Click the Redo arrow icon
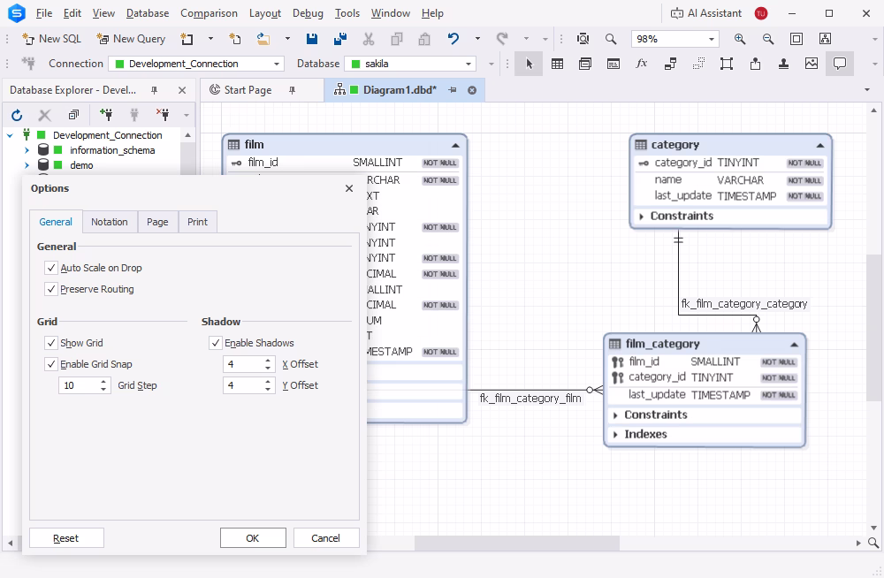 pyautogui.click(x=502, y=39)
